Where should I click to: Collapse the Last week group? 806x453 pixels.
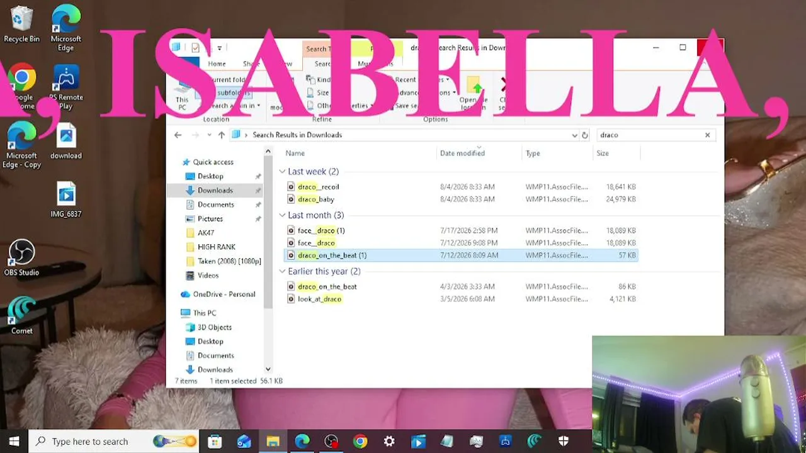tap(283, 172)
